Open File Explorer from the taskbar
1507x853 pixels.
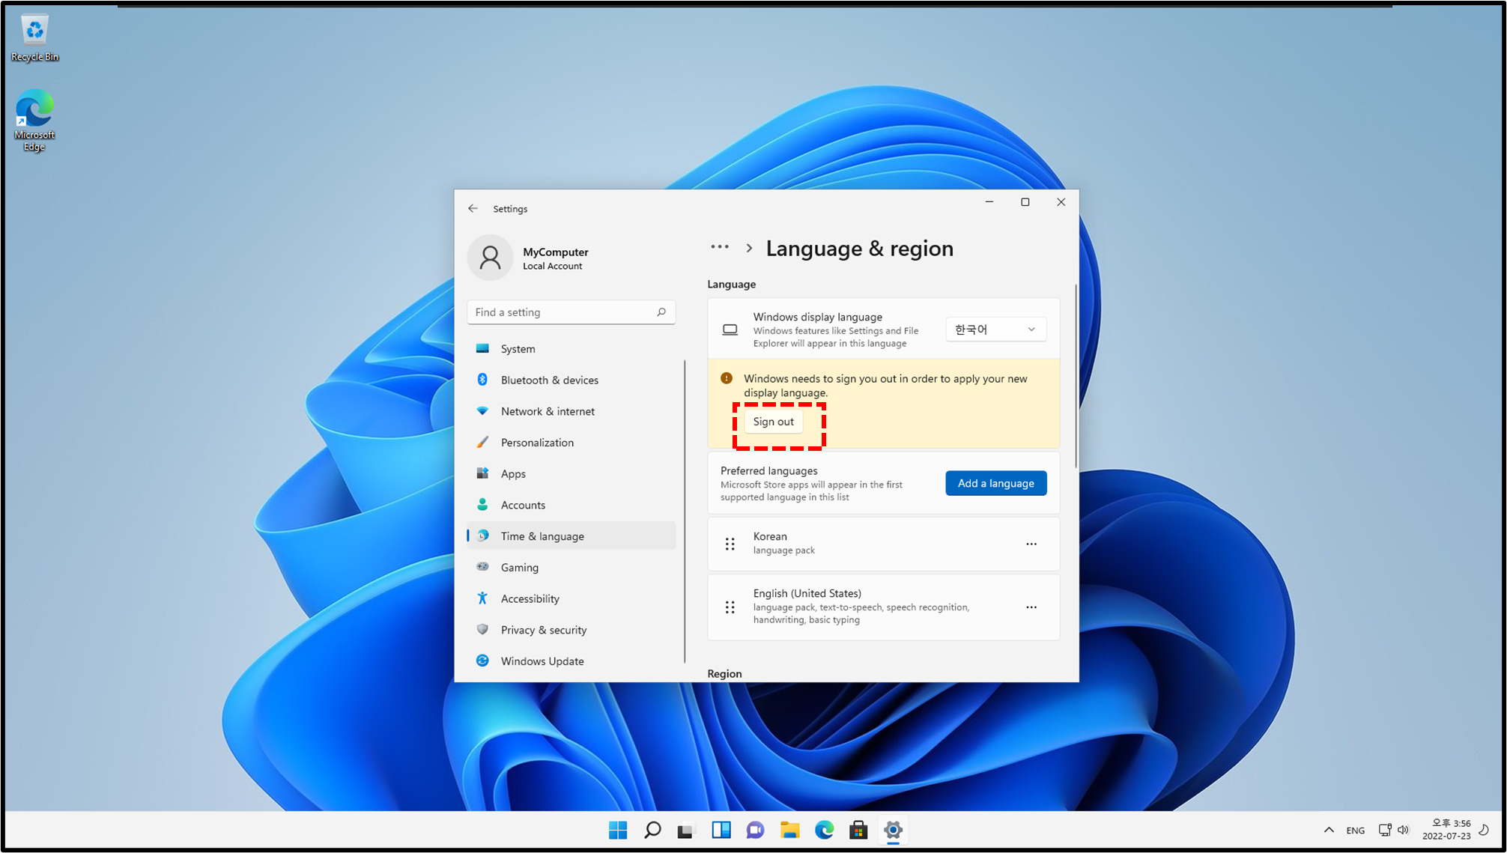(789, 830)
